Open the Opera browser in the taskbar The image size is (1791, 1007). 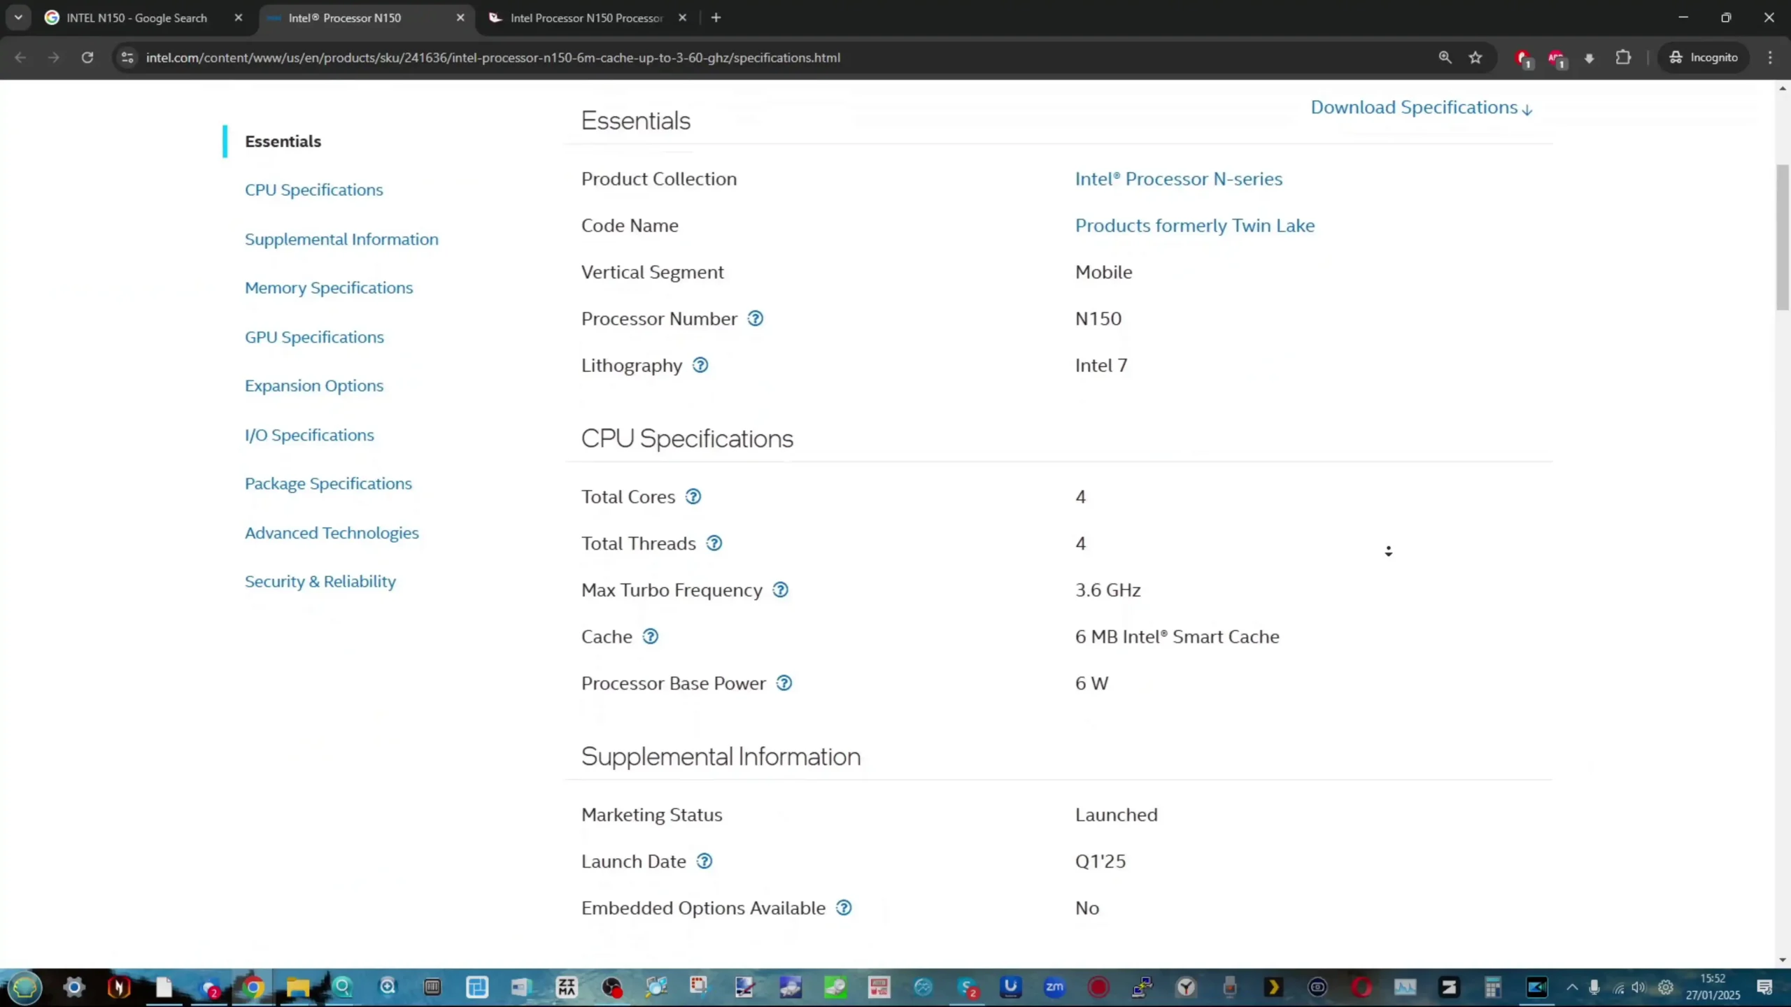pos(1361,987)
